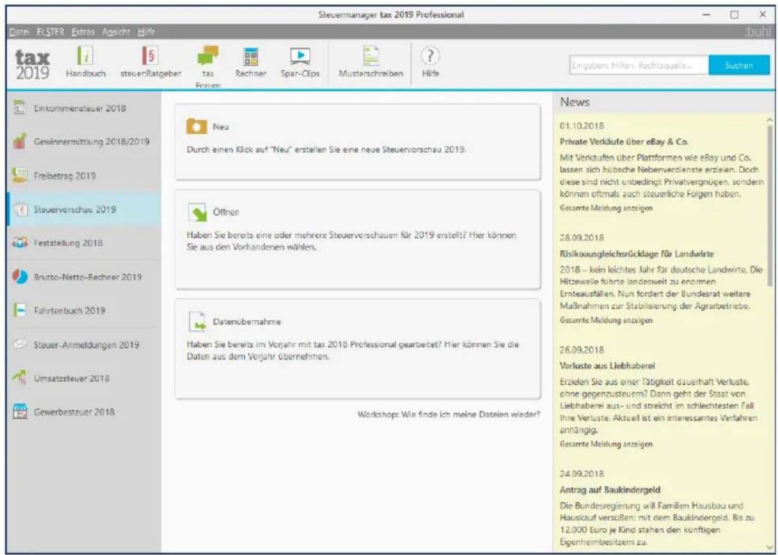Select Brutto-Netto-Rechner 2019 in the sidebar
This screenshot has height=555, width=778.
pyautogui.click(x=84, y=277)
